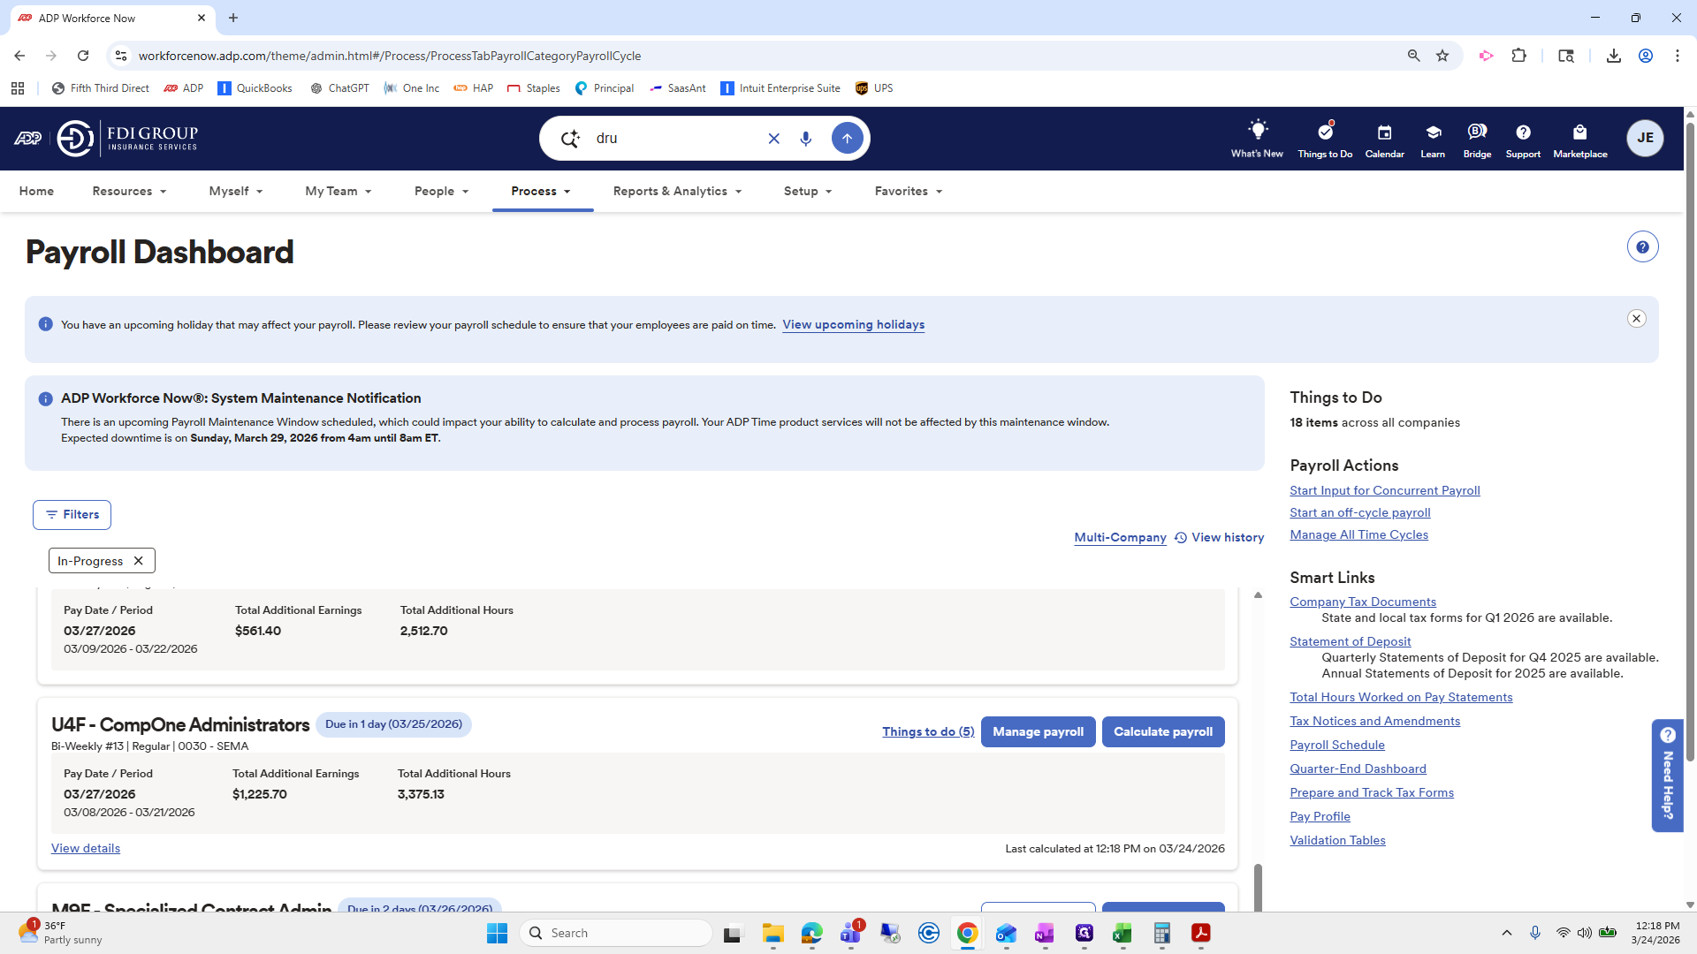This screenshot has width=1697, height=954.
Task: Open the Payroll Dashboard help question mark
Action: pyautogui.click(x=1642, y=246)
